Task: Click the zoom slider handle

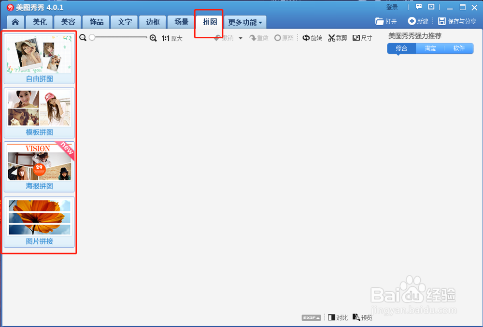Action: (x=92, y=37)
